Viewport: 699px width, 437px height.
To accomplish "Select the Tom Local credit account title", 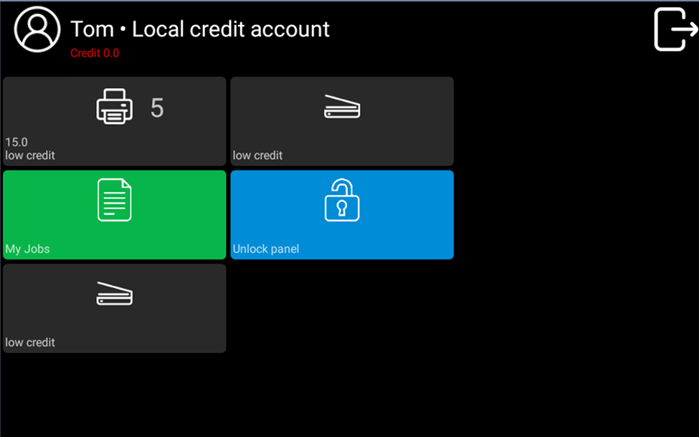I will (200, 29).
